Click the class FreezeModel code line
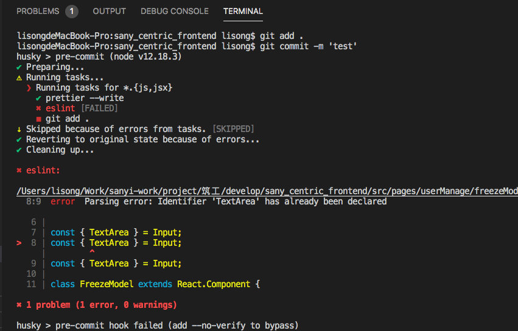Screen dimensions: 518x331 (155, 284)
